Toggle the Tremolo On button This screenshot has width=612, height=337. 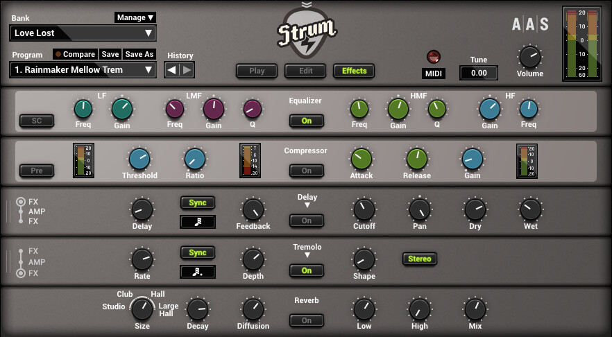[x=307, y=270]
